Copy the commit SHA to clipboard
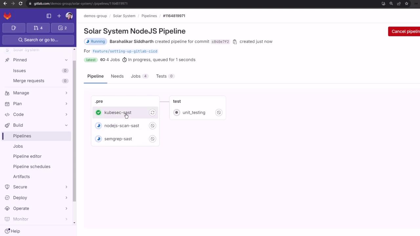Screen dimensions: 420x236 click(235, 42)
